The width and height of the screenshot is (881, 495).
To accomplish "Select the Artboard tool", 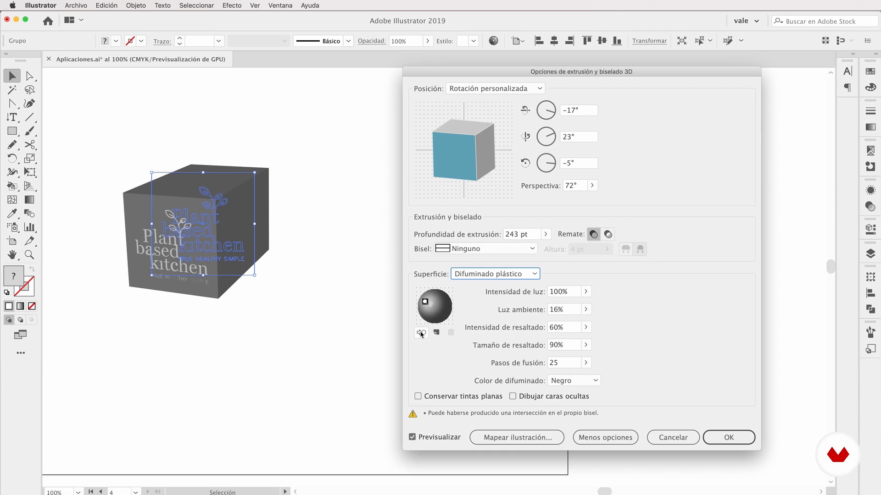I will tap(12, 241).
